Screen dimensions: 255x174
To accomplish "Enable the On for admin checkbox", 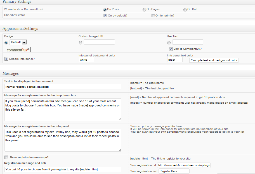I will (x=153, y=16).
